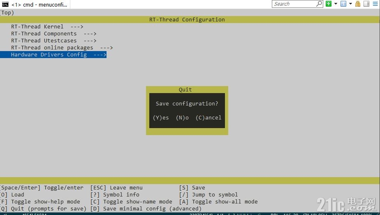Image resolution: width=380 pixels, height=215 pixels.
Task: Open RT-Thread Utestcases submenu
Action: tap(53, 40)
